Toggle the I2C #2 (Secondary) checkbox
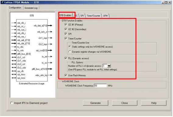Screen dimensions: 173x117 [66, 29]
